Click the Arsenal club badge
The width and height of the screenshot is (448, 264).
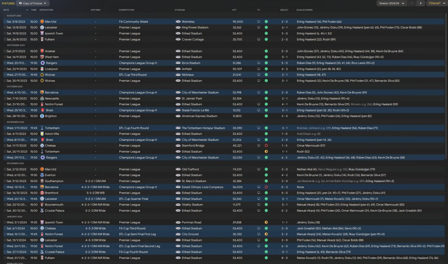42,51
